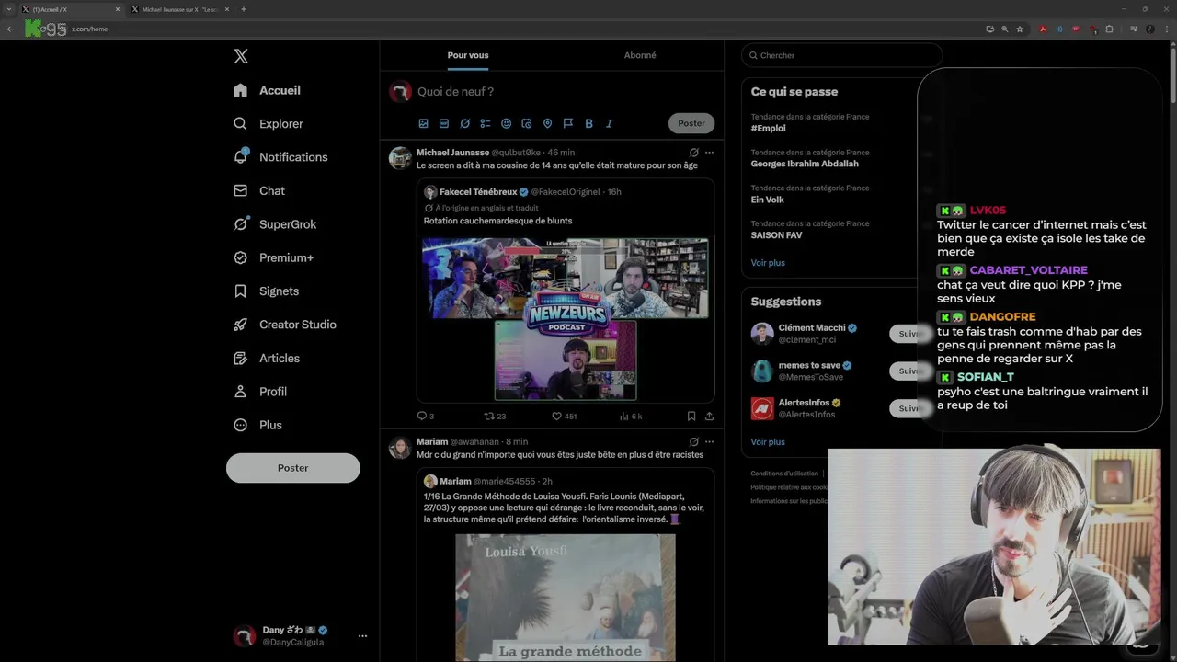
Task: Open Mariam's profile avatar
Action: coord(400,448)
